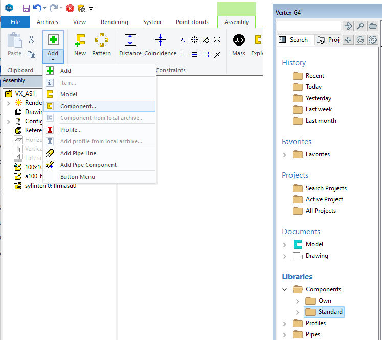The image size is (382, 340).
Task: Click the Distance constraint tool
Action: pos(130,45)
